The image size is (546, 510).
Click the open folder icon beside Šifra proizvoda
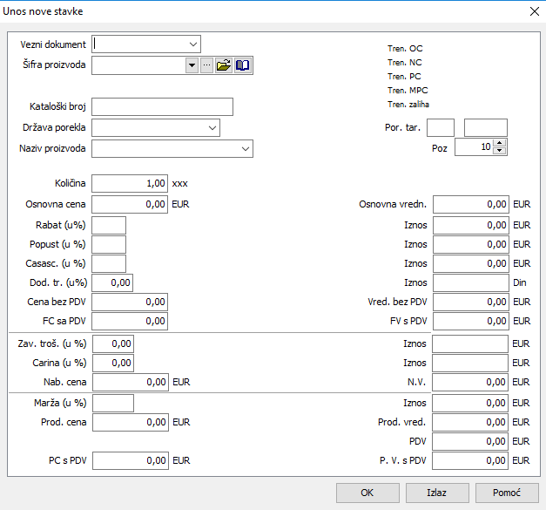click(x=224, y=65)
